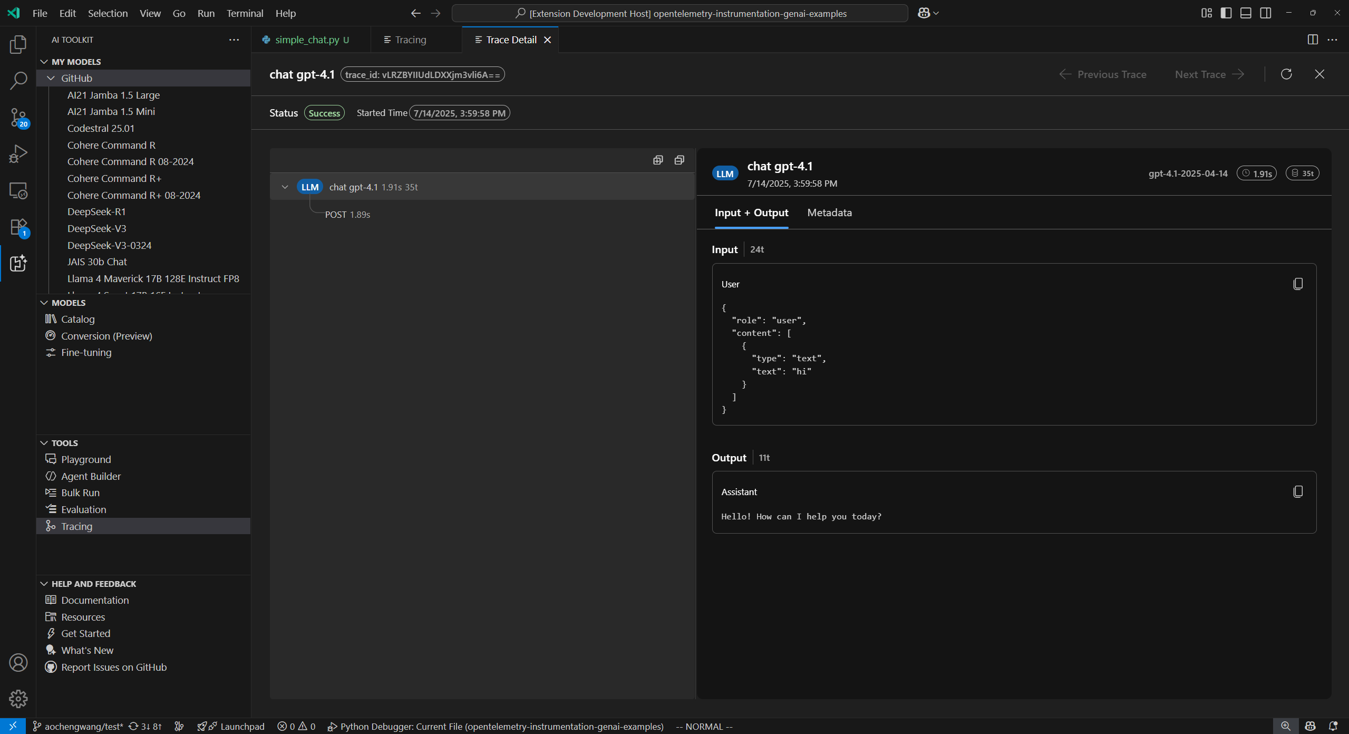Screen dimensions: 1349x734
Task: Open the Search view
Action: coord(18,80)
